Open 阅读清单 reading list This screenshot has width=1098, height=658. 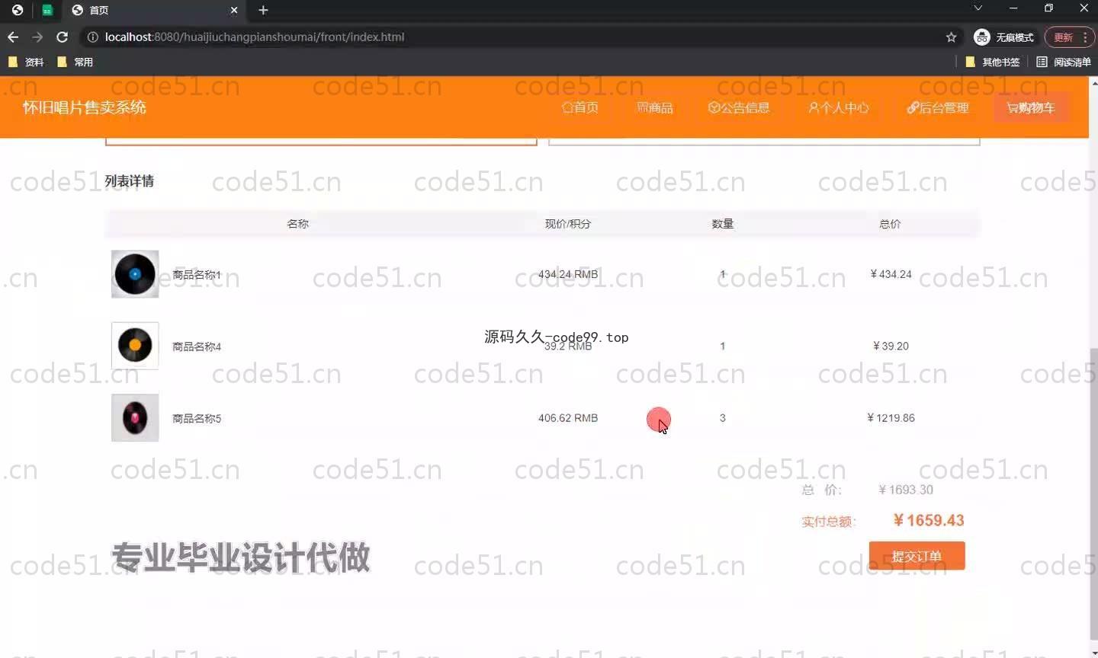coord(1064,62)
